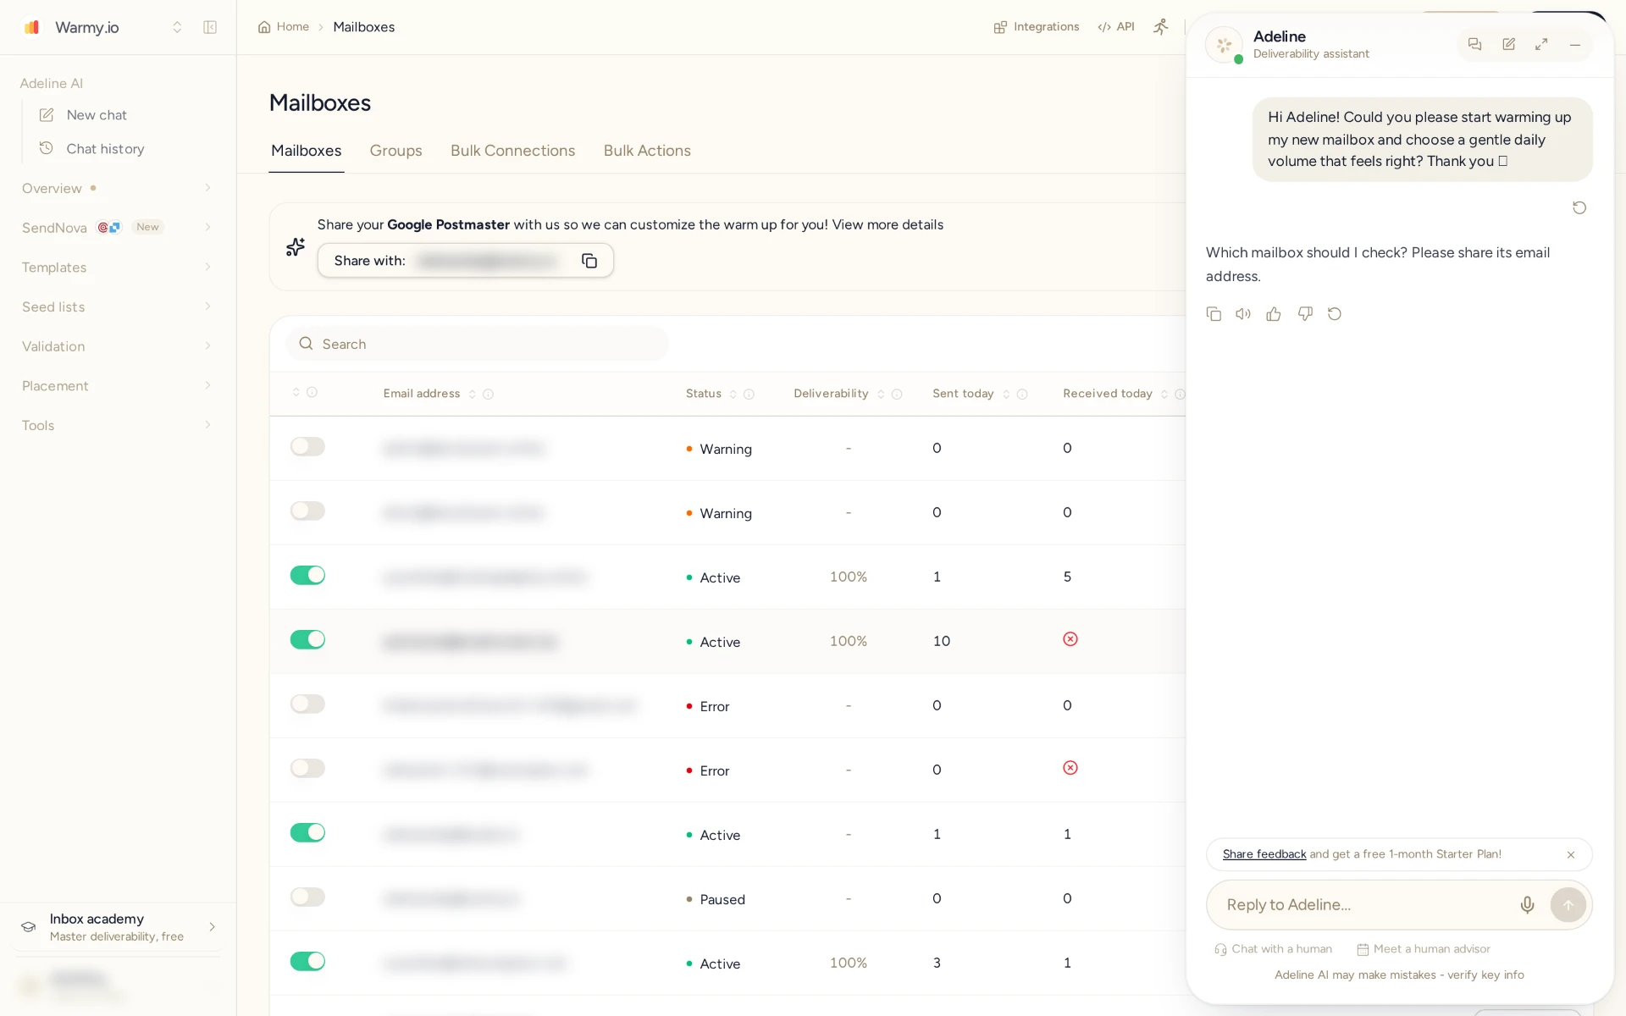Expand the Templates sidebar section
The image size is (1626, 1016).
pos(117,268)
